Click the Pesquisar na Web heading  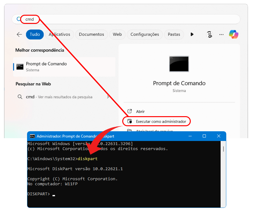(33, 84)
